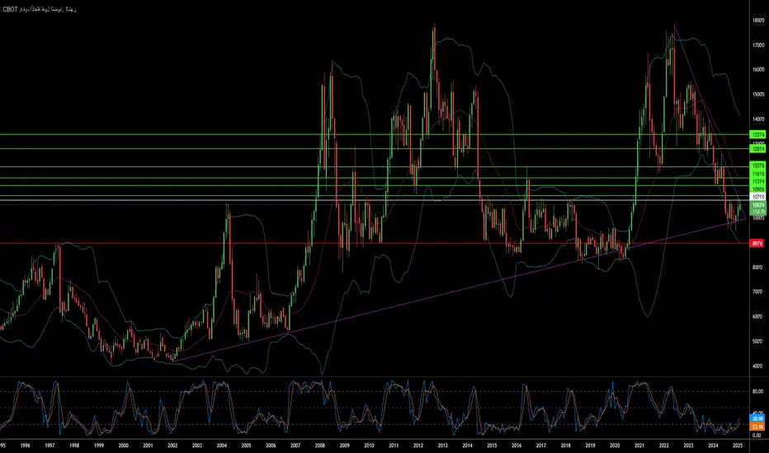The image size is (769, 453).
Task: Click the 2010 year on time axis
Action: click(370, 446)
